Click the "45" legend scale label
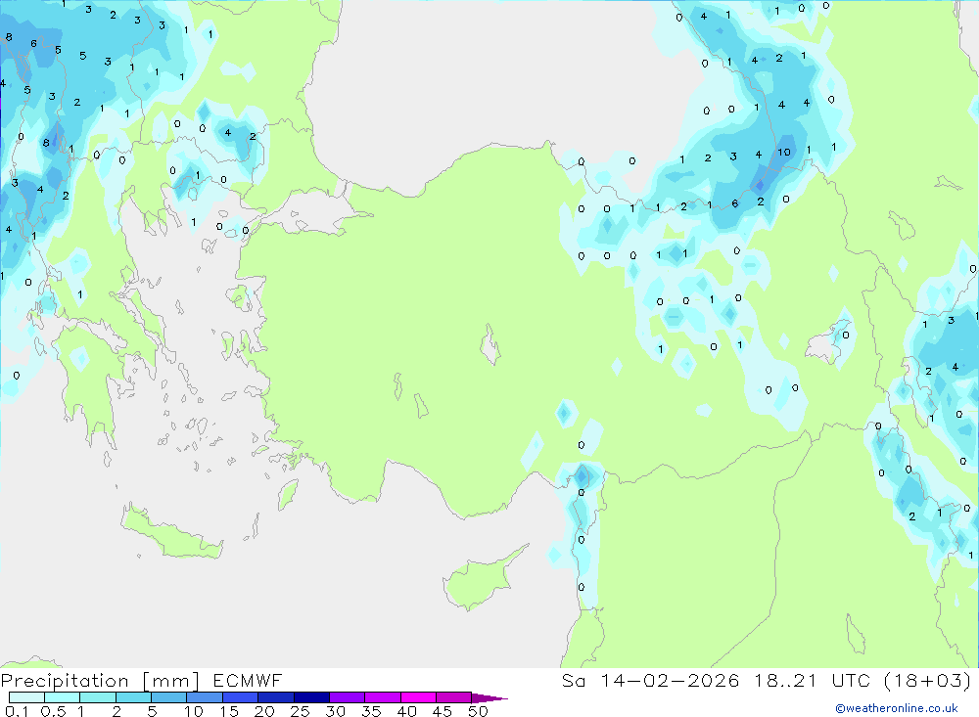The height and width of the screenshot is (717, 979). click(x=443, y=711)
